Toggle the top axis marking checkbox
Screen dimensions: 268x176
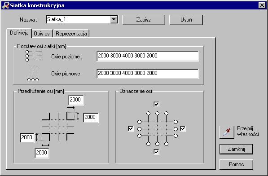(156, 104)
